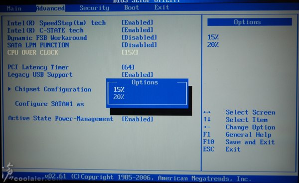The width and height of the screenshot is (299, 183).
Task: Select 20% in the right Options panel
Action: tap(213, 45)
